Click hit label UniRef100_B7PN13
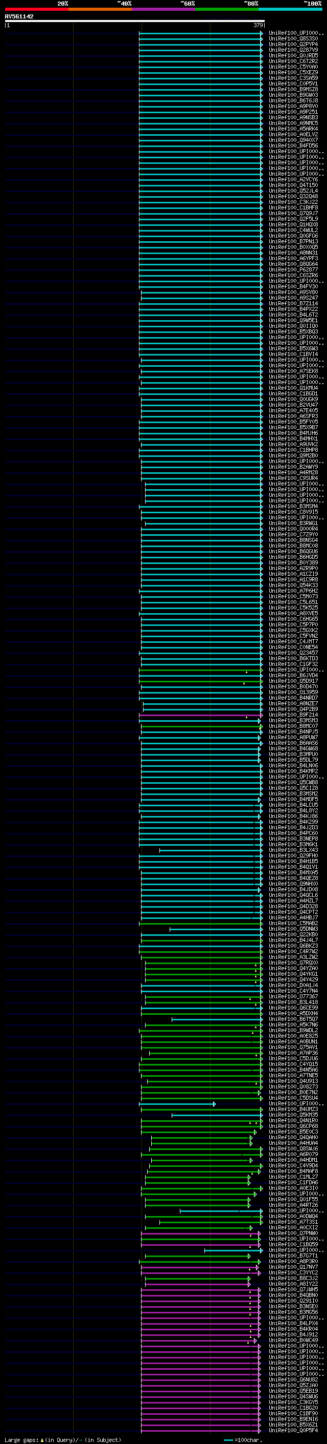The width and height of the screenshot is (327, 1444). (293, 241)
